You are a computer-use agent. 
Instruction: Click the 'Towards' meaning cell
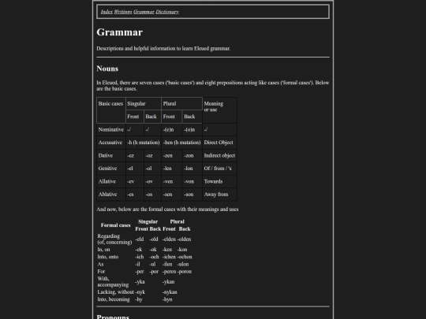pyautogui.click(x=219, y=181)
